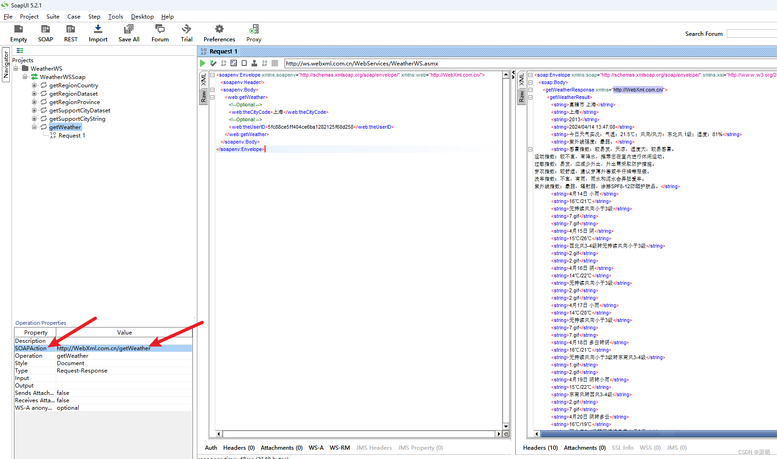Click the request editor scroll-up arrow
The height and width of the screenshot is (459, 777).
506,75
